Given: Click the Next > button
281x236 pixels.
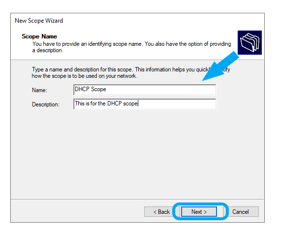Looking at the screenshot, I should 199,211.
